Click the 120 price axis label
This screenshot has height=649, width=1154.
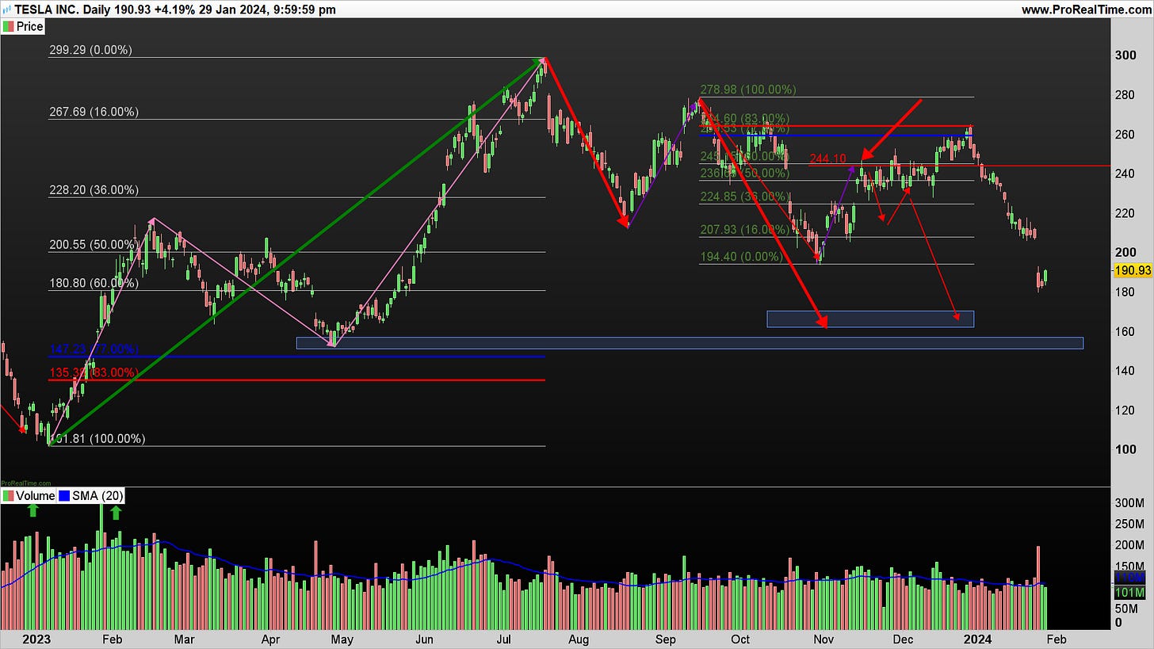1125,410
